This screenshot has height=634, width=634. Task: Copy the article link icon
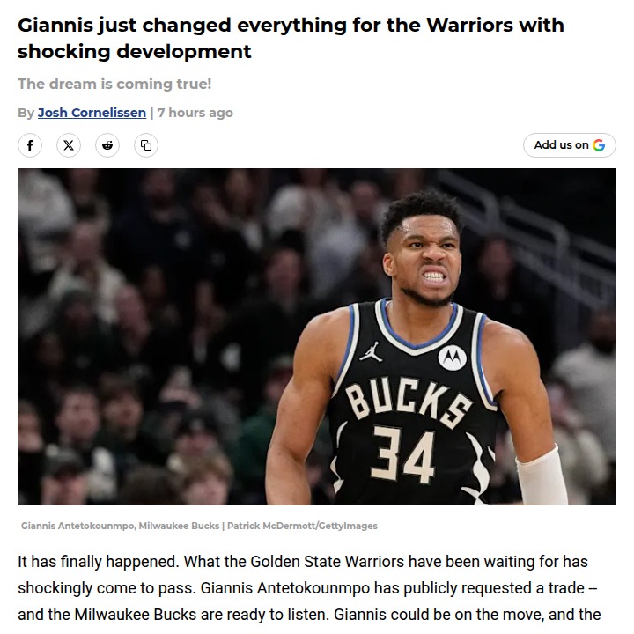[x=146, y=145]
